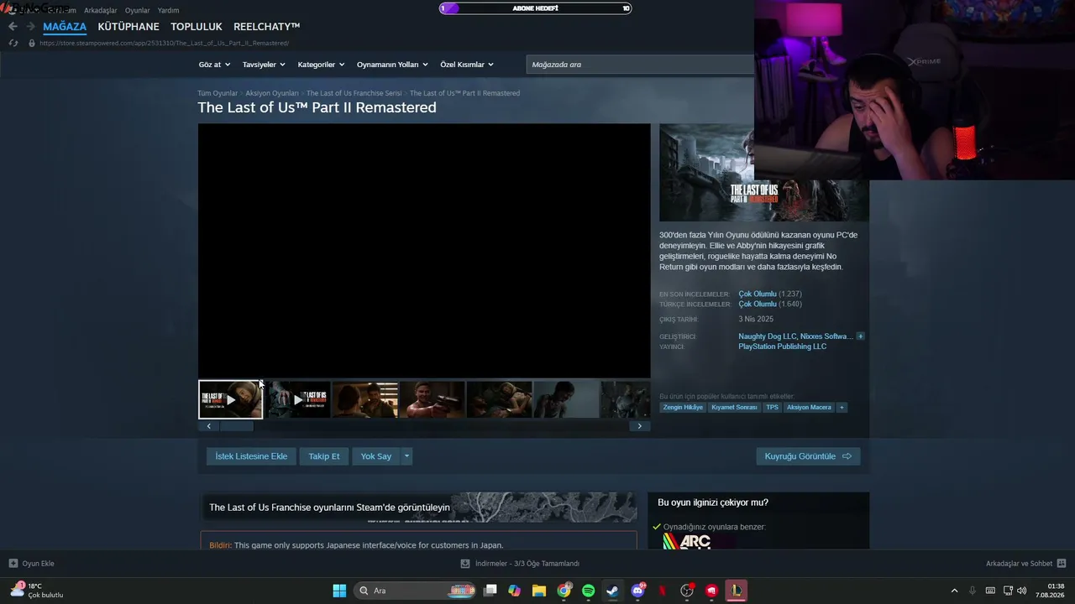Open the Oynamanın Yolları dropdown
The width and height of the screenshot is (1075, 604).
coord(392,65)
